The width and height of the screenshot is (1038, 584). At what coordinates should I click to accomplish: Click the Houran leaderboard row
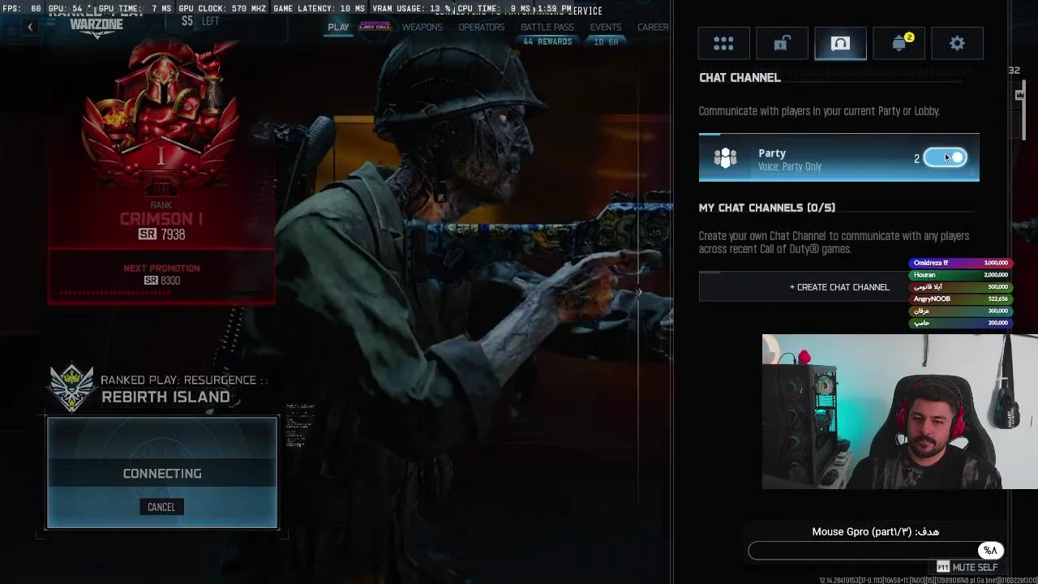point(961,275)
